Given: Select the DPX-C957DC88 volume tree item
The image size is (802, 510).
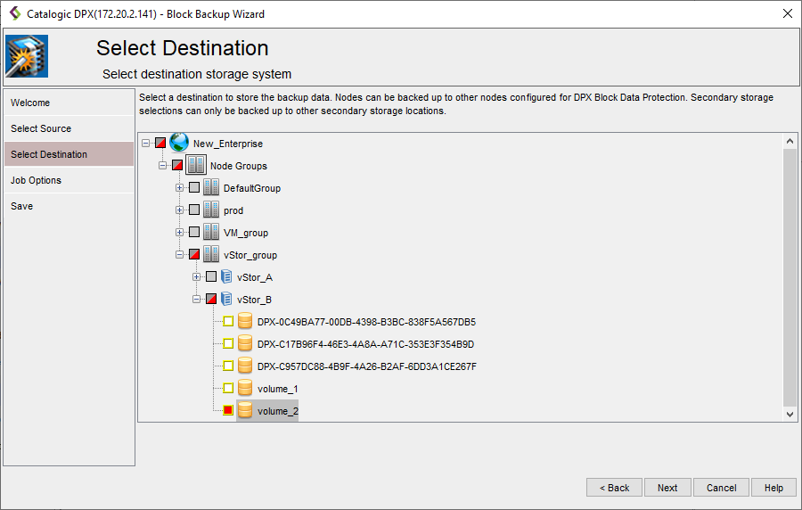Looking at the screenshot, I should click(x=366, y=366).
